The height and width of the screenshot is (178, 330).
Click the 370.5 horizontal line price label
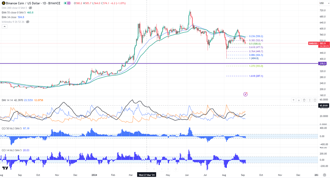[x=323, y=63]
